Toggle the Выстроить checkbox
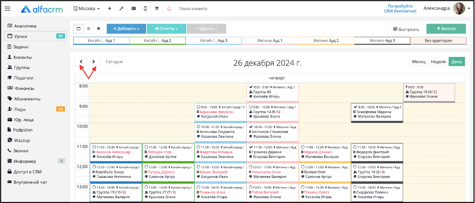The height and width of the screenshot is (203, 475). pos(395,29)
